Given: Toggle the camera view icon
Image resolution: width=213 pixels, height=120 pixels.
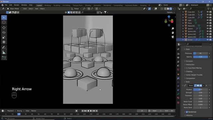Looking at the screenshot, I should point(173,37).
